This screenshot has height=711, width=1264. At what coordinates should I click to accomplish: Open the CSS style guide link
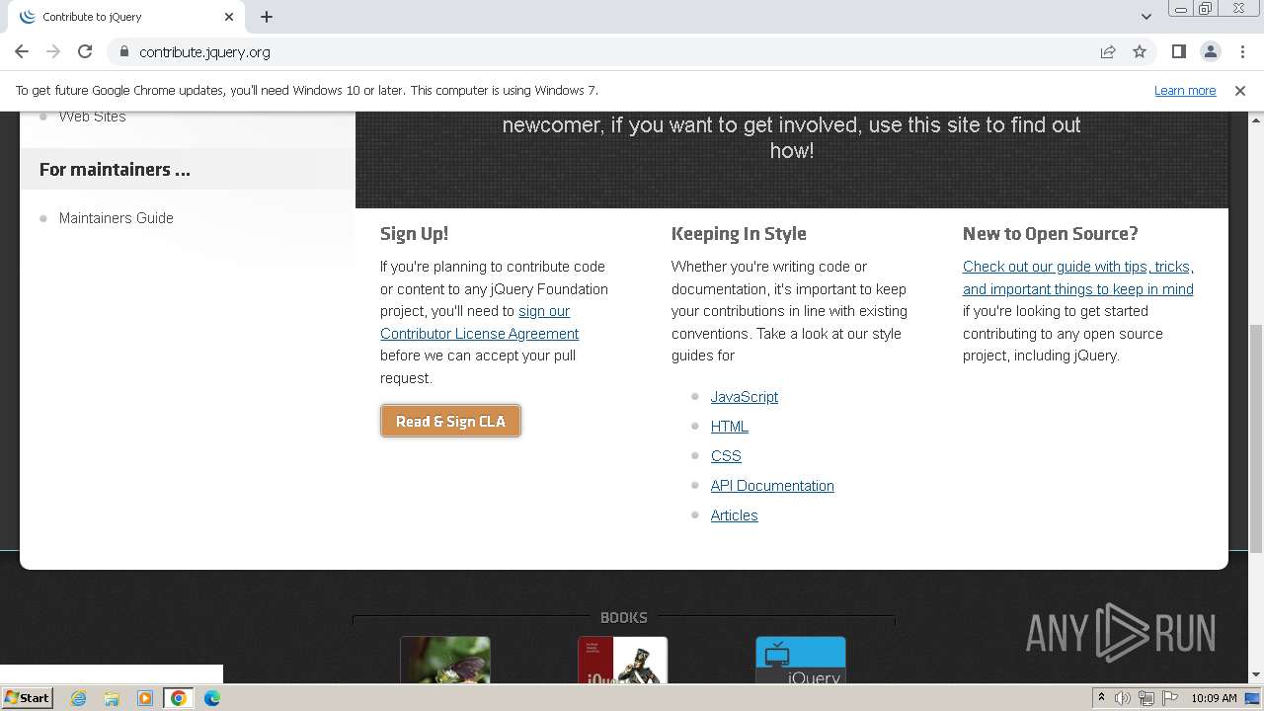pyautogui.click(x=726, y=456)
